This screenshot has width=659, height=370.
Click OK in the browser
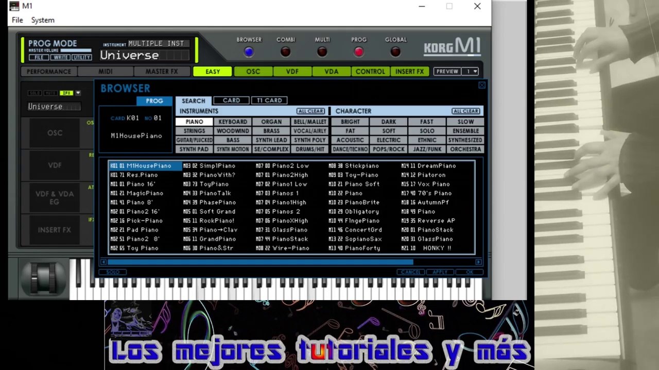coord(469,272)
